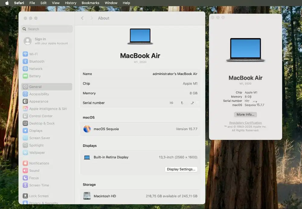Select the Lock Screen icon
The image size is (302, 209).
coord(25,196)
